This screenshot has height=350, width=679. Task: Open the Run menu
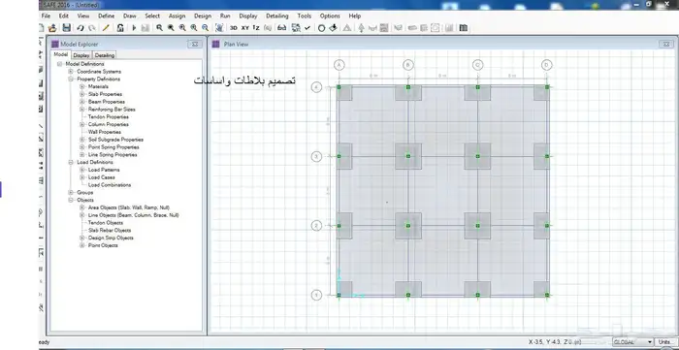(x=225, y=16)
